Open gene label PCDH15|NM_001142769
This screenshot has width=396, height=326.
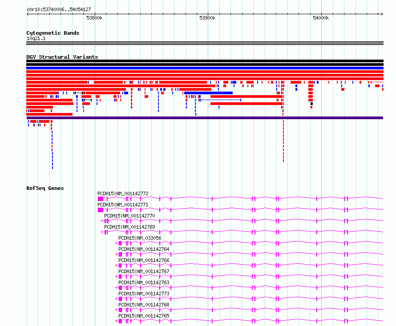pos(129,227)
